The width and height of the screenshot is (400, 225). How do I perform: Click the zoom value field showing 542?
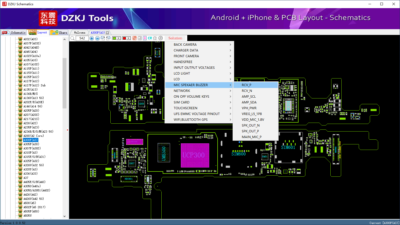pyautogui.click(x=82, y=38)
